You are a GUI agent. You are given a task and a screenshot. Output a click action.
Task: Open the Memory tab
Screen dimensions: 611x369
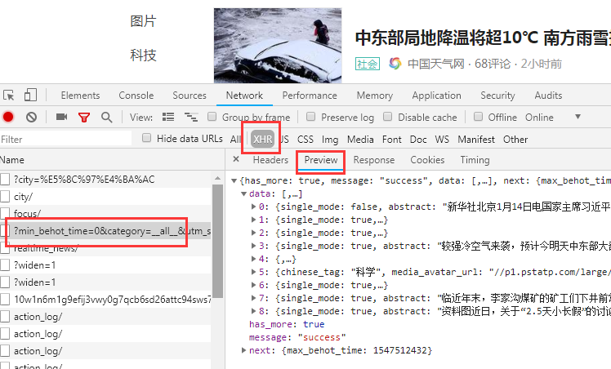point(374,96)
